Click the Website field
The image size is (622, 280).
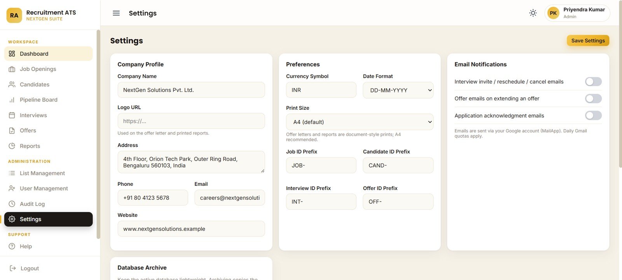[191, 229]
